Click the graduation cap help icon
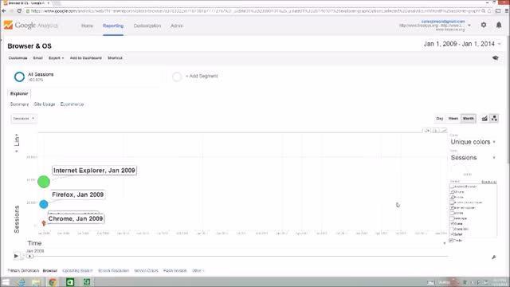 [496, 58]
